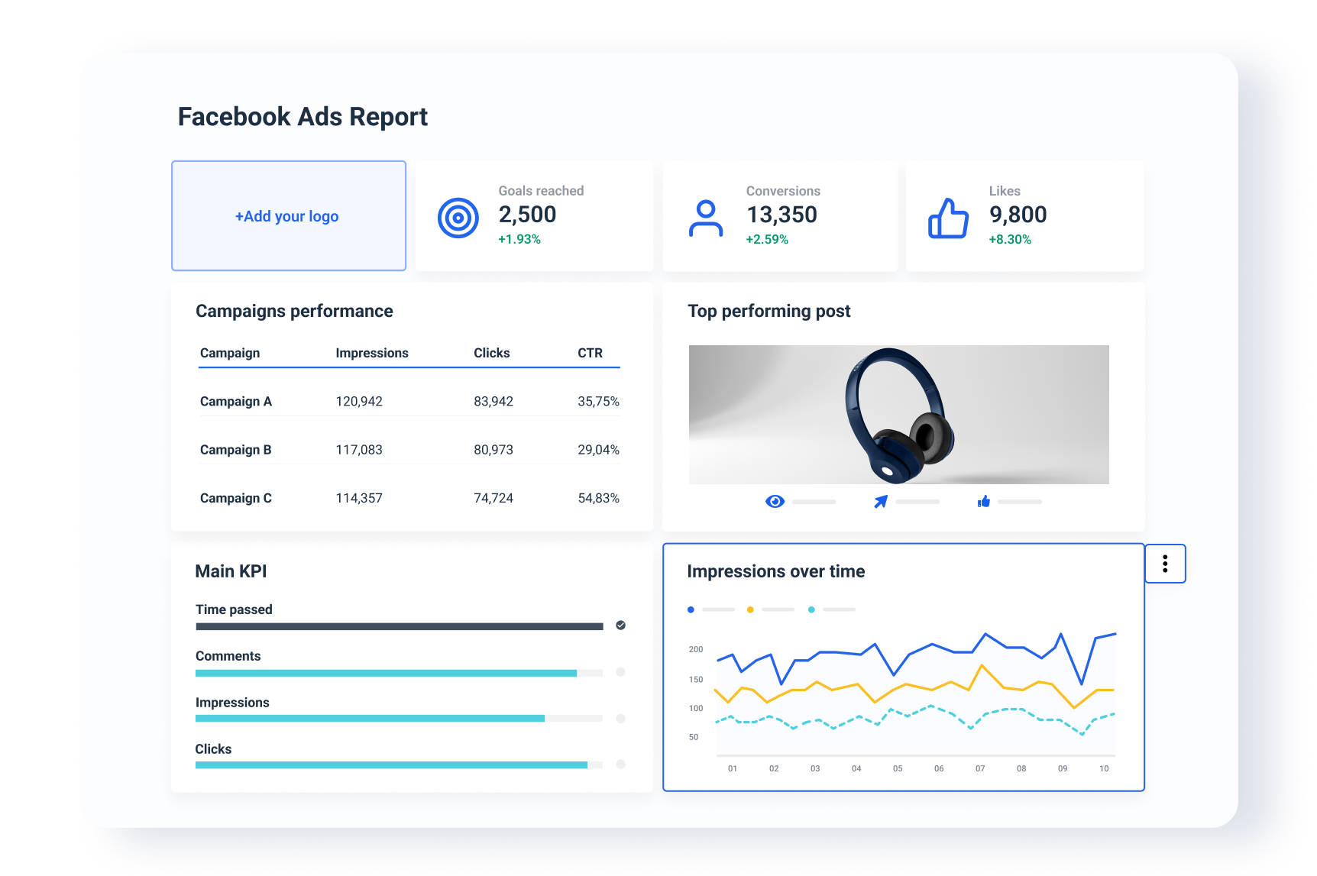1317x876 pixels.
Task: Click the checkmark beside the Time passed bar
Action: [620, 625]
